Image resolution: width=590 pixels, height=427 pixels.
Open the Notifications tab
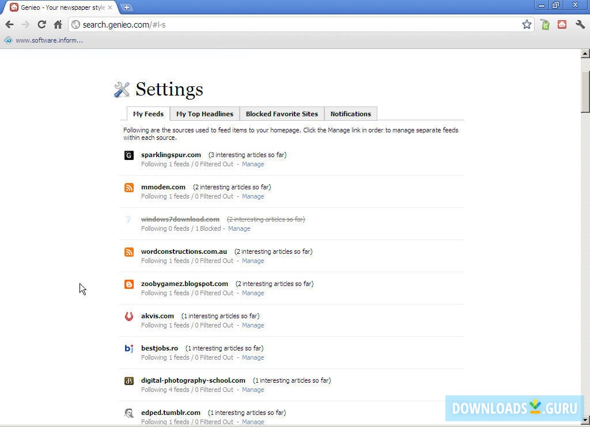[351, 114]
